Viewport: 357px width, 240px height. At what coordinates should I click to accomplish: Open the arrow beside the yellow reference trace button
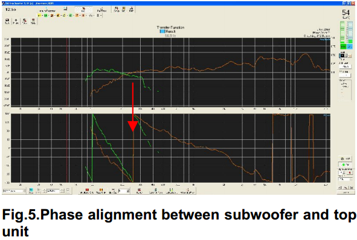(x=42, y=16)
